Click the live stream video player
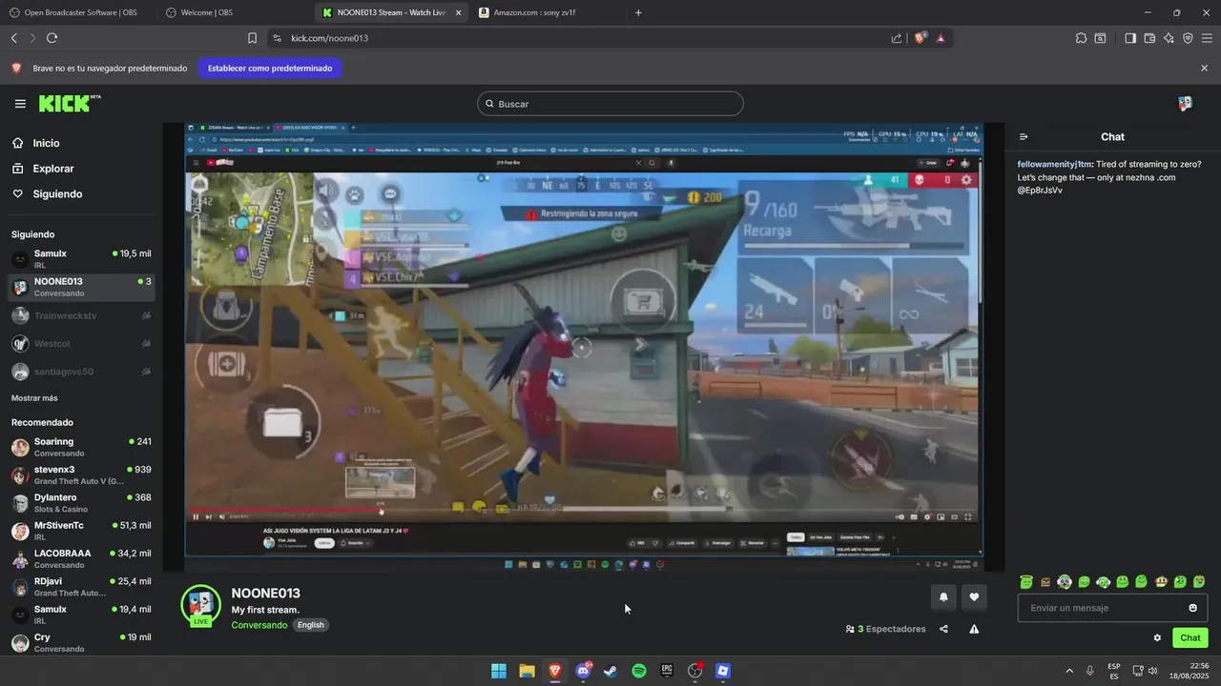Screen dimensions: 1221x686 pos(583,347)
